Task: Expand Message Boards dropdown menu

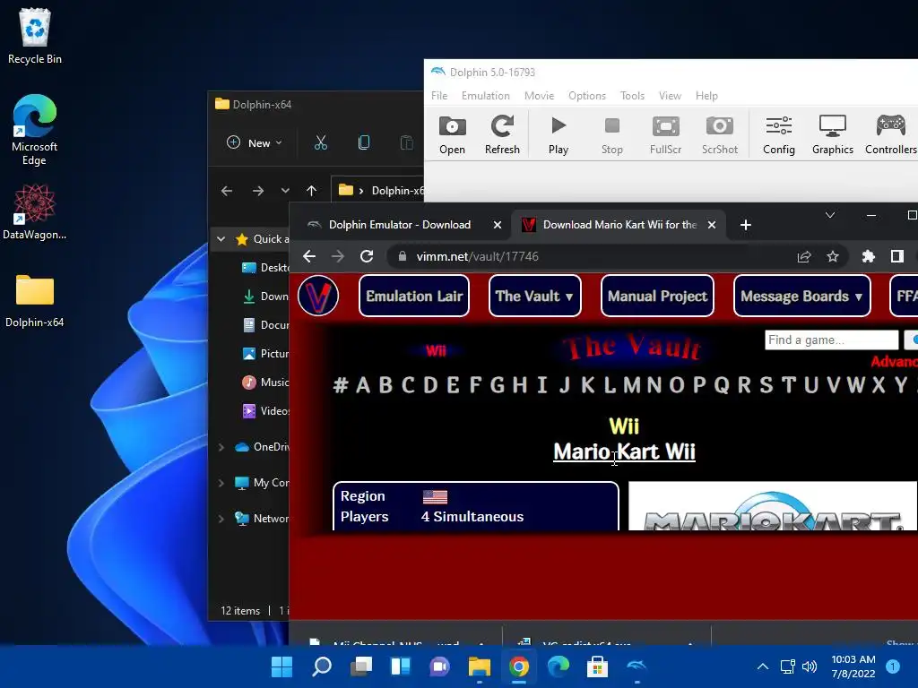Action: coord(801,296)
